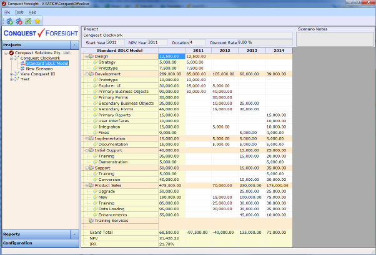
Task: Click the Design category folder icon
Action: click(x=91, y=56)
